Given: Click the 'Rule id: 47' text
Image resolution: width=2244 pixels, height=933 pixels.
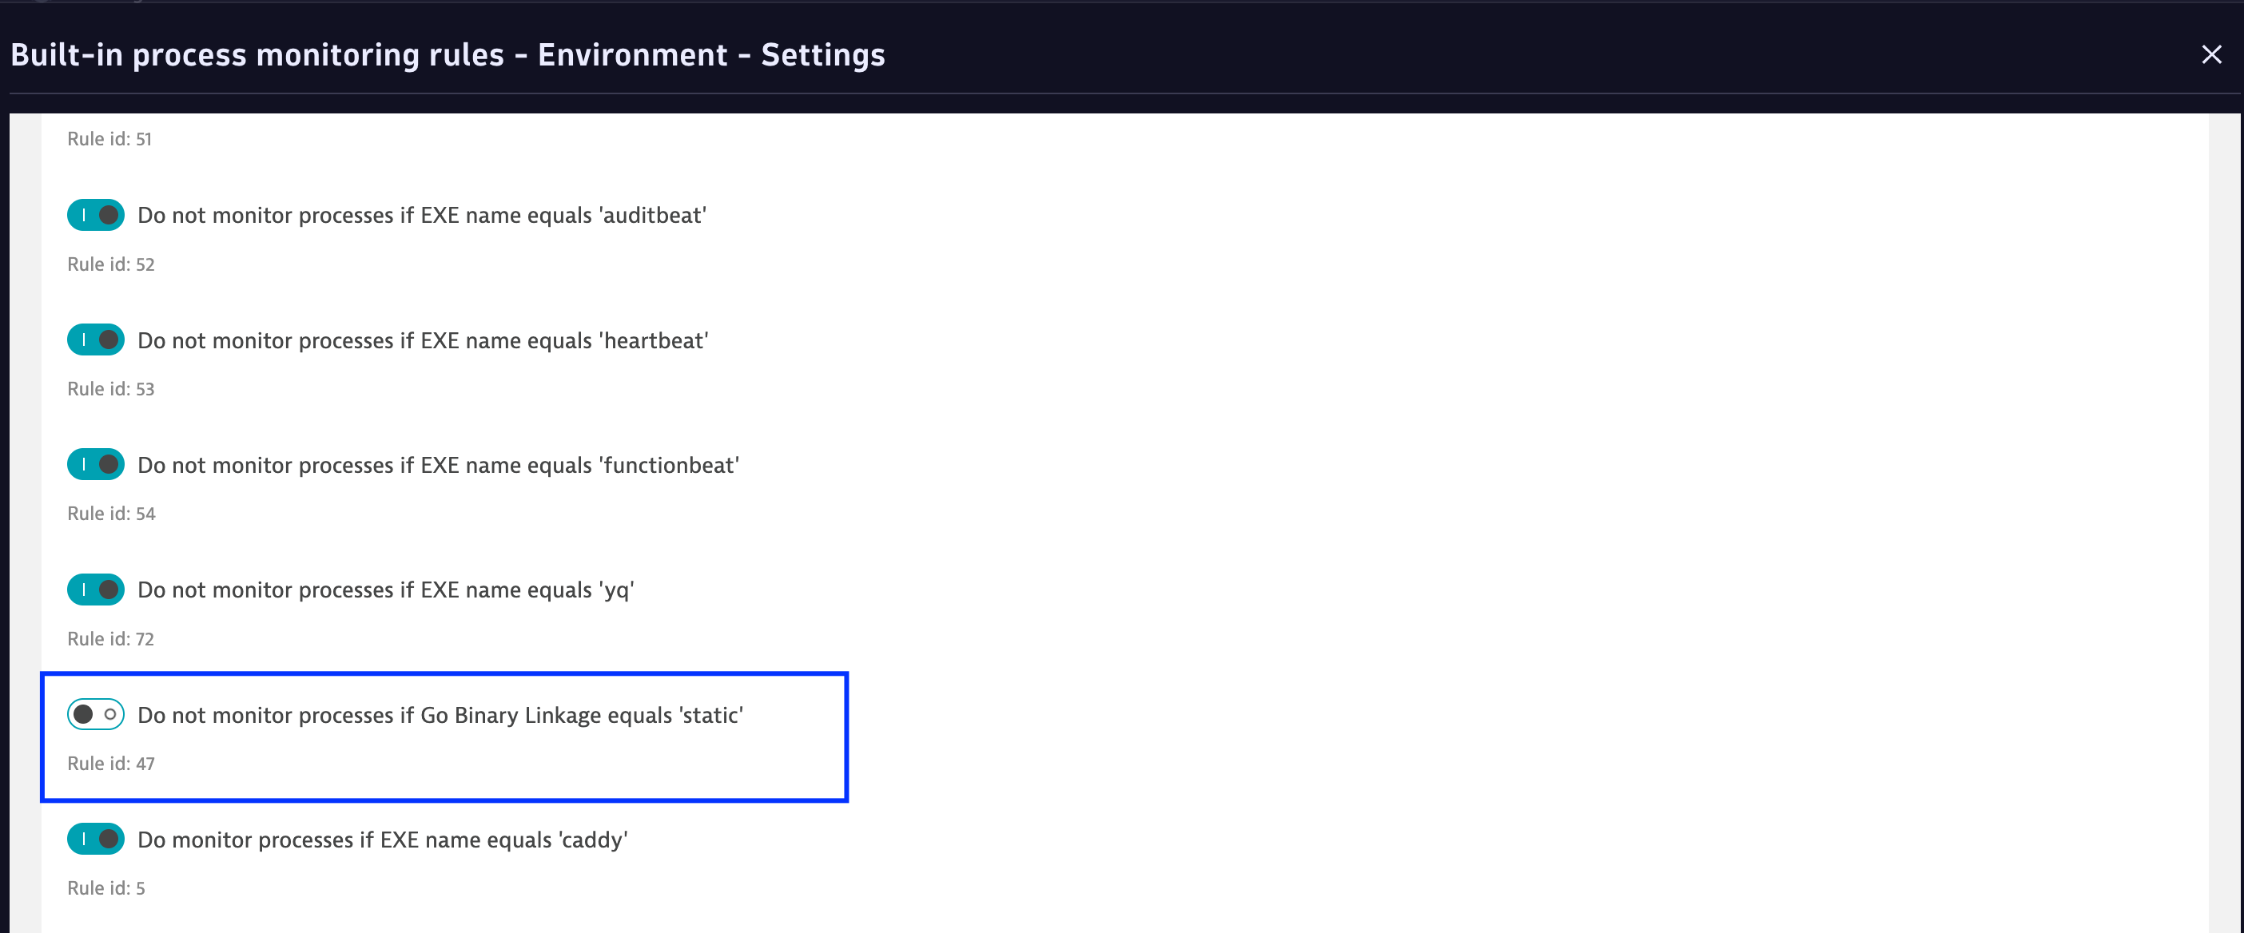Looking at the screenshot, I should (x=110, y=763).
